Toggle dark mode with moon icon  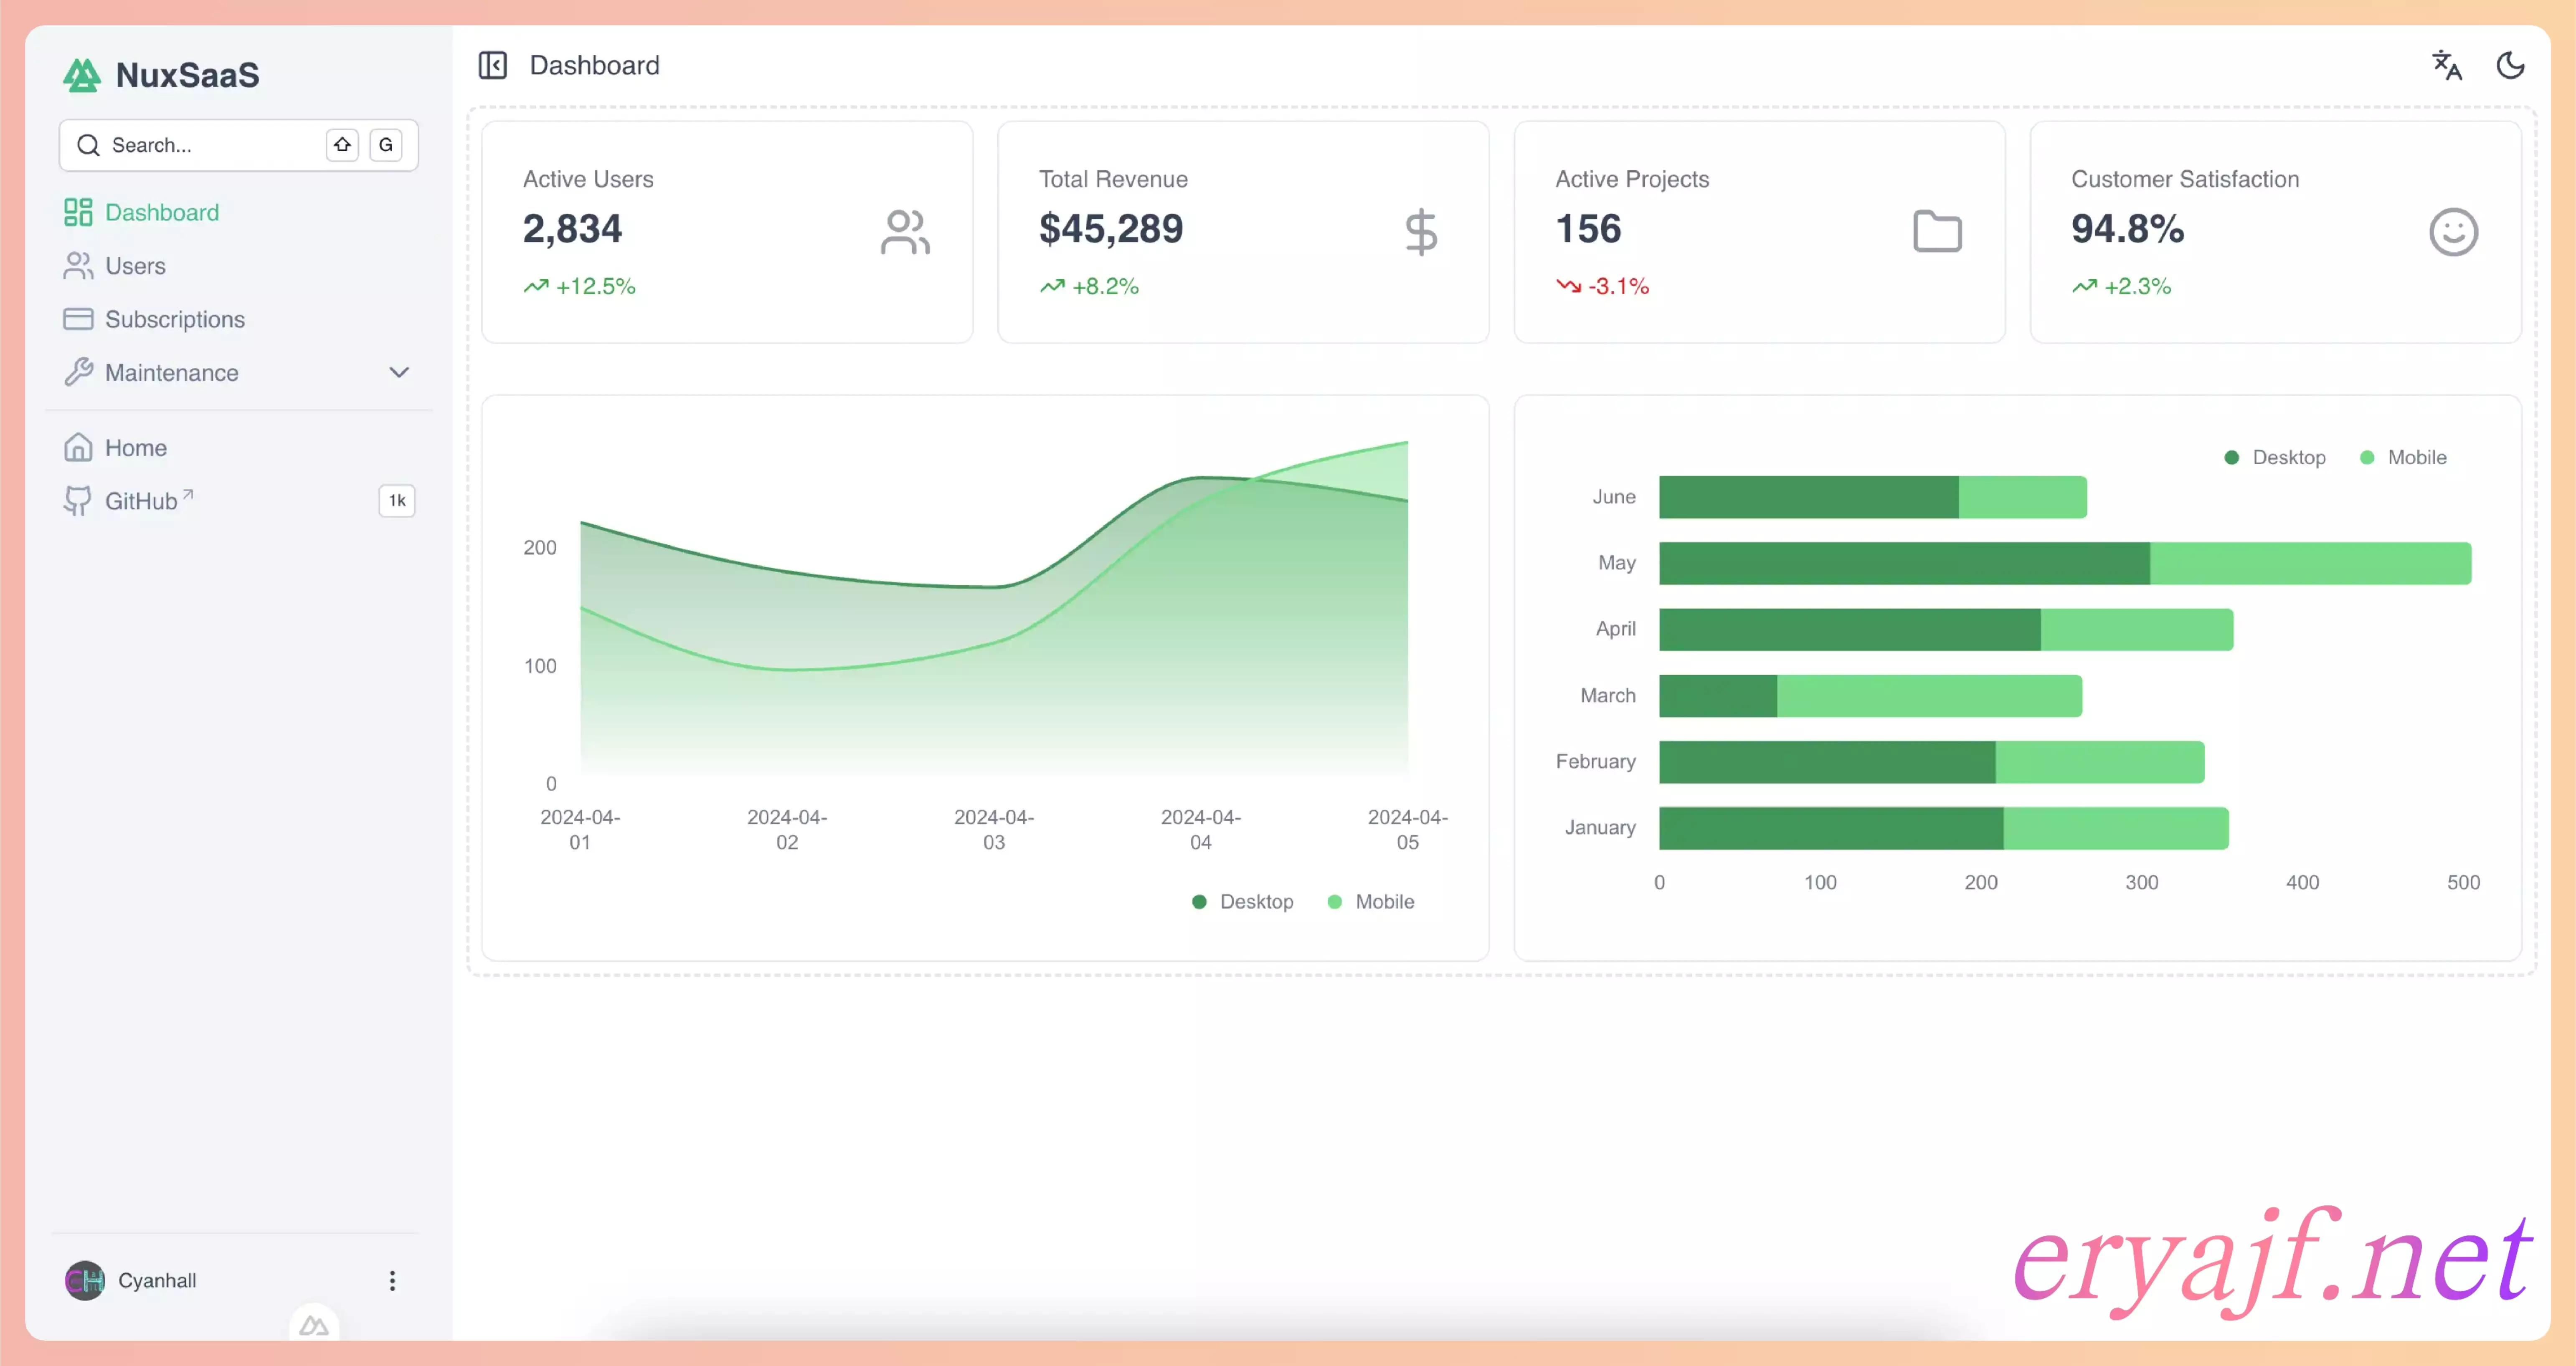pyautogui.click(x=2510, y=65)
